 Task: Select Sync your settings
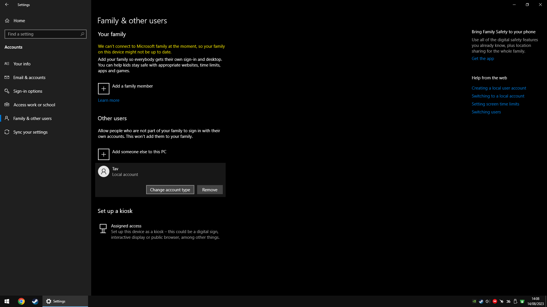[x=30, y=132]
